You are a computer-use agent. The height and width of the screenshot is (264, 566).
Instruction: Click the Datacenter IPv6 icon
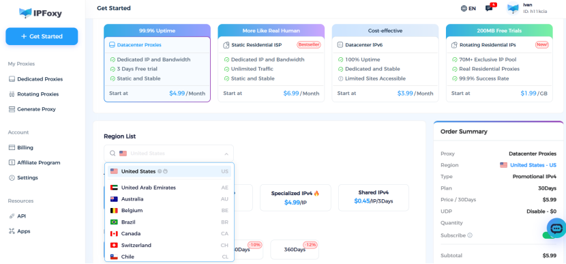click(340, 45)
